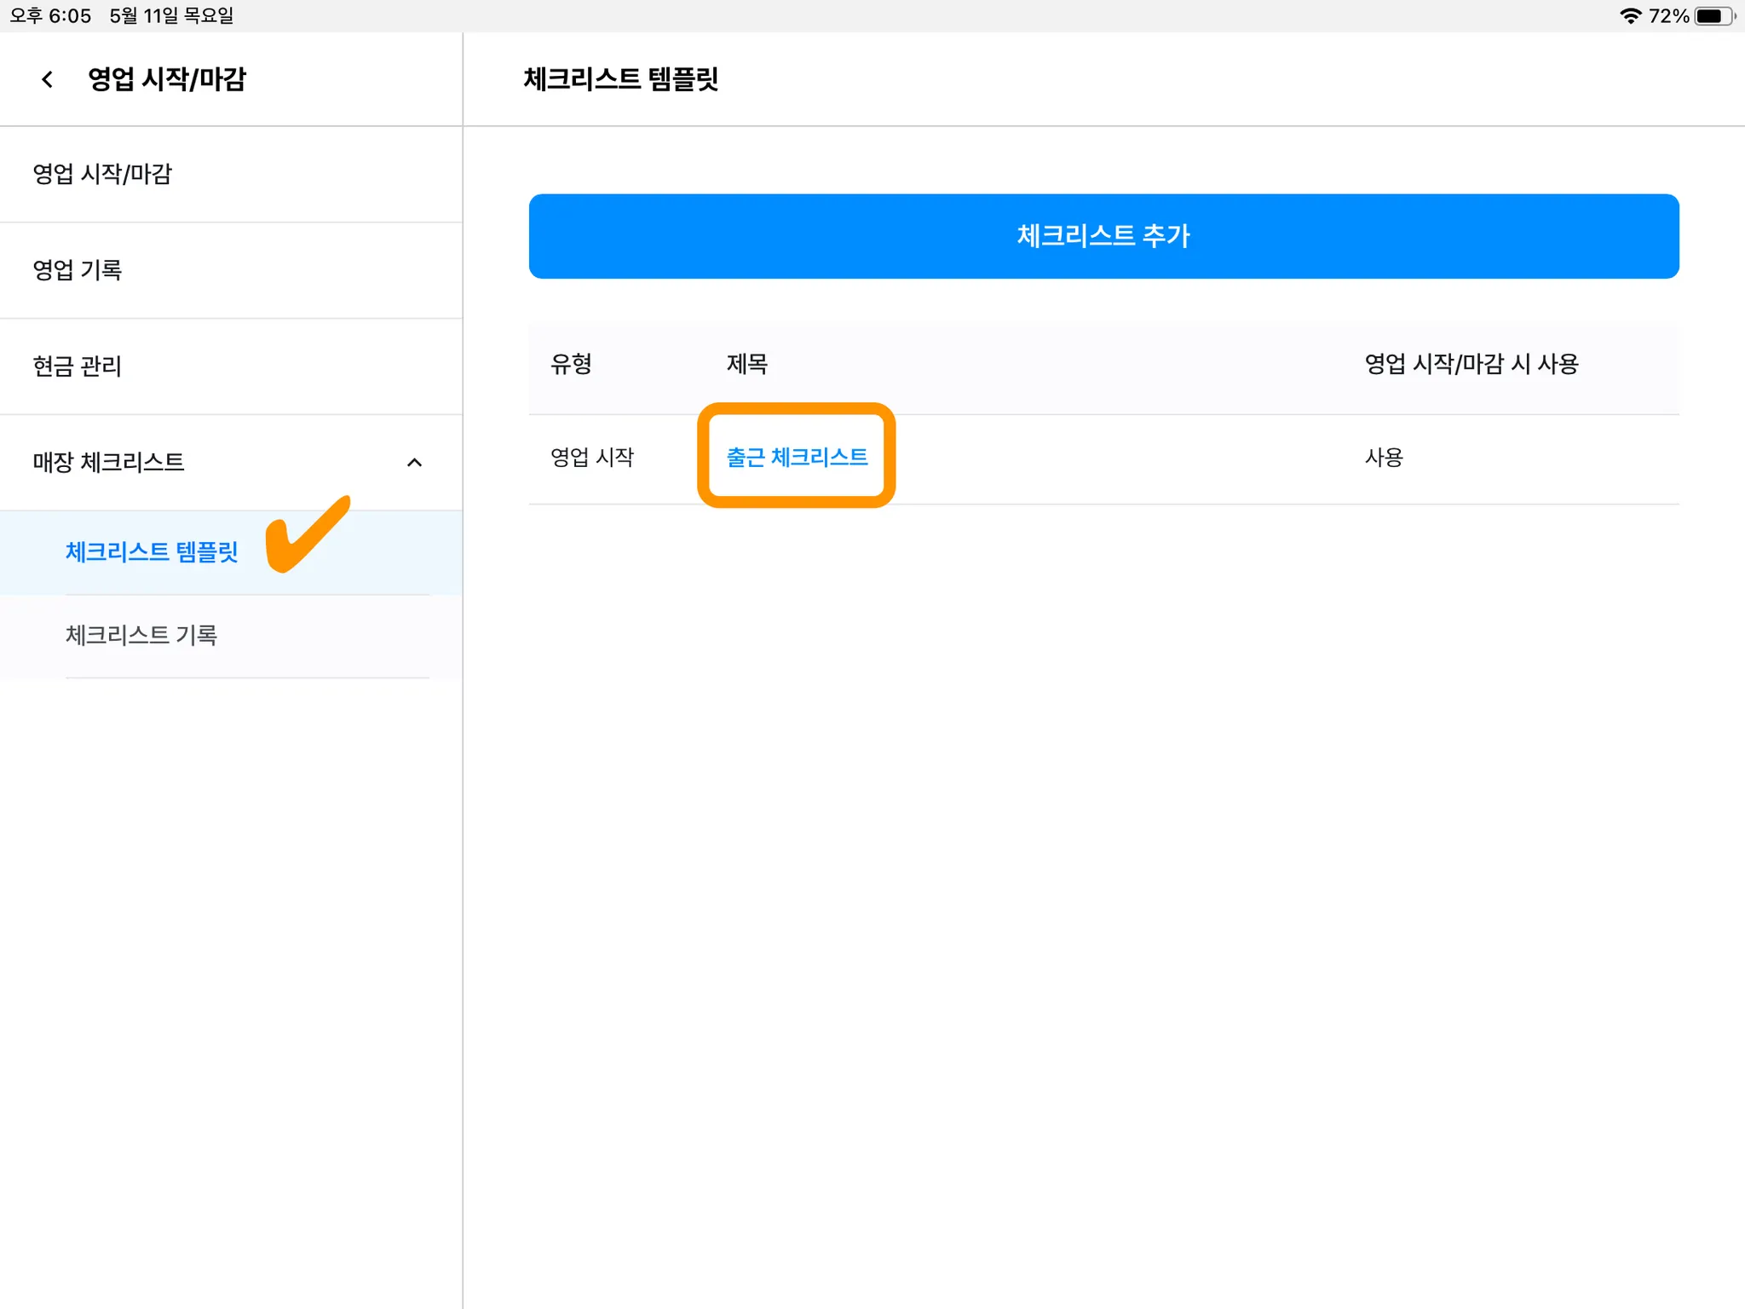The width and height of the screenshot is (1745, 1309).
Task: Select 체크리스트 템플릿 submenu item
Action: (x=152, y=552)
